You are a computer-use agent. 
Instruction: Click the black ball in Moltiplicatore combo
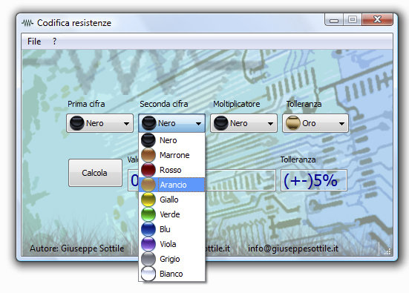click(221, 123)
